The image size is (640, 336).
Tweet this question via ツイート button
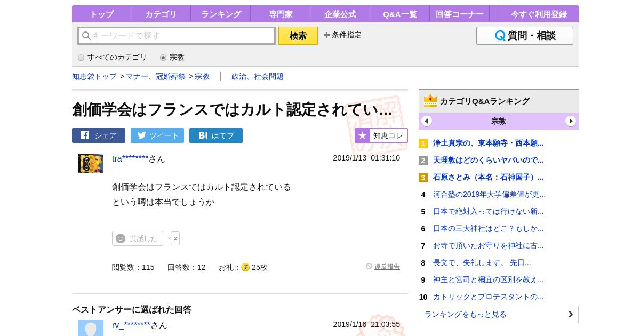(x=157, y=135)
